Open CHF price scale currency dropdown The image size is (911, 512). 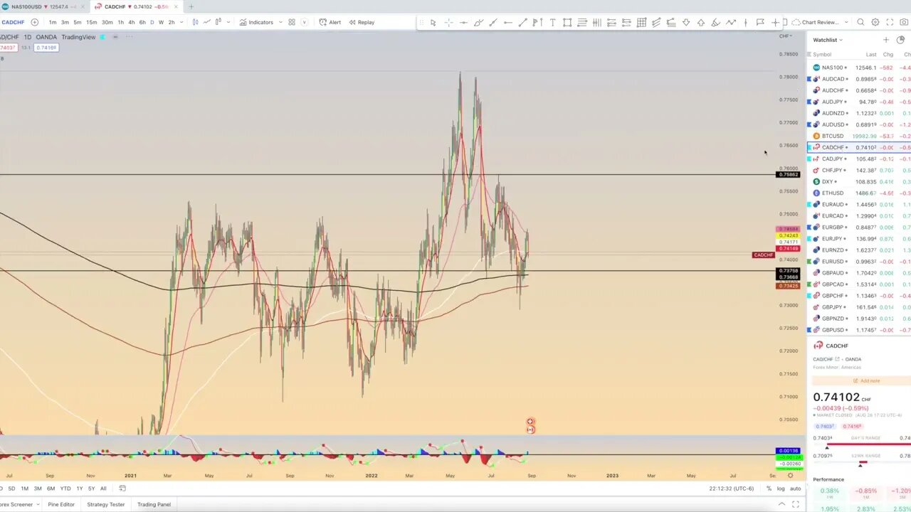tap(785, 36)
